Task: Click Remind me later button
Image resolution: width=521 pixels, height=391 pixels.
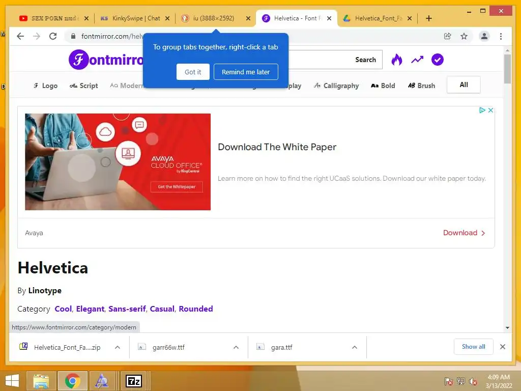Action: pos(246,72)
